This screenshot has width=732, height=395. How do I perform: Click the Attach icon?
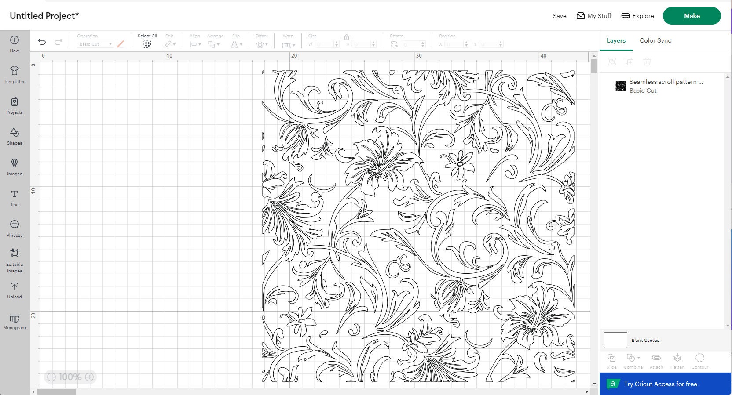coord(656,358)
